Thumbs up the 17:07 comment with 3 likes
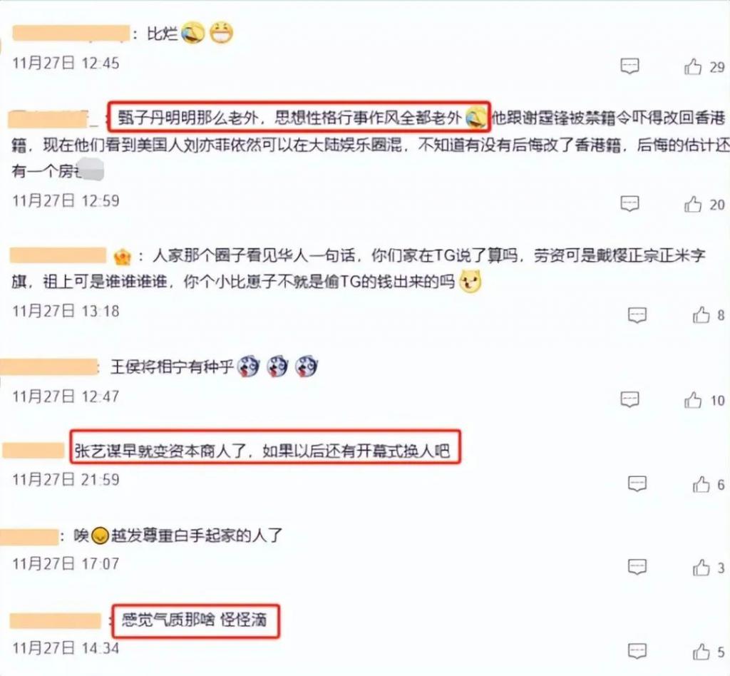The image size is (730, 676). (x=701, y=568)
